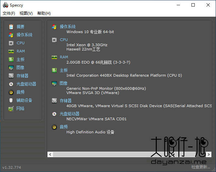
Task: Click the 光盘驱动器 disc icon in sidebar
Action: 11,84
